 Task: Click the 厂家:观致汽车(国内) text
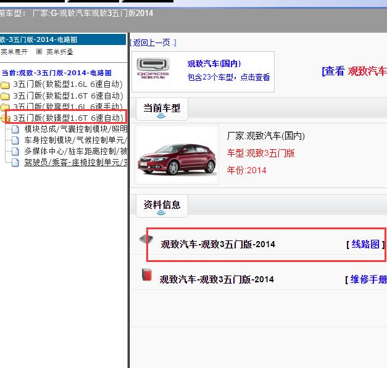coord(266,136)
